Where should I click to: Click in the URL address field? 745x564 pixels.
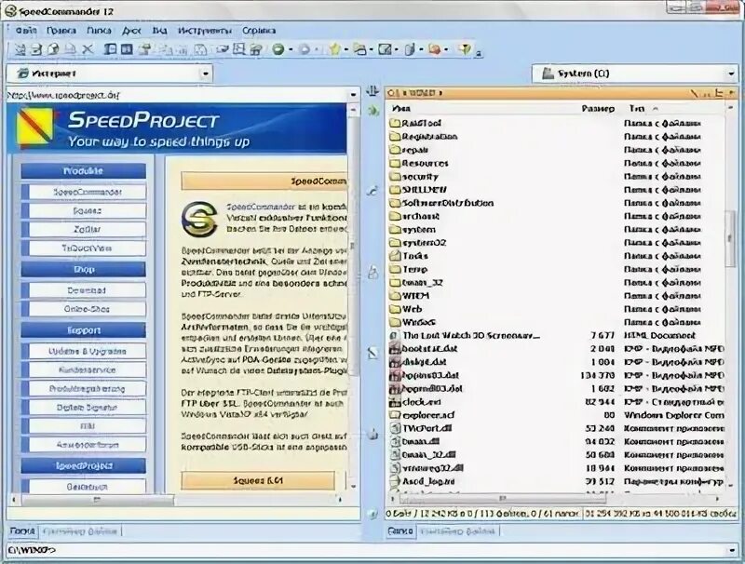pyautogui.click(x=177, y=95)
